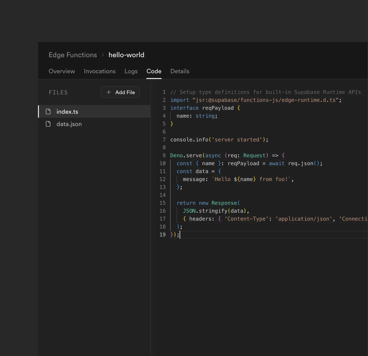Click line number 9 in the gutter
This screenshot has width=368, height=356.
(164, 155)
